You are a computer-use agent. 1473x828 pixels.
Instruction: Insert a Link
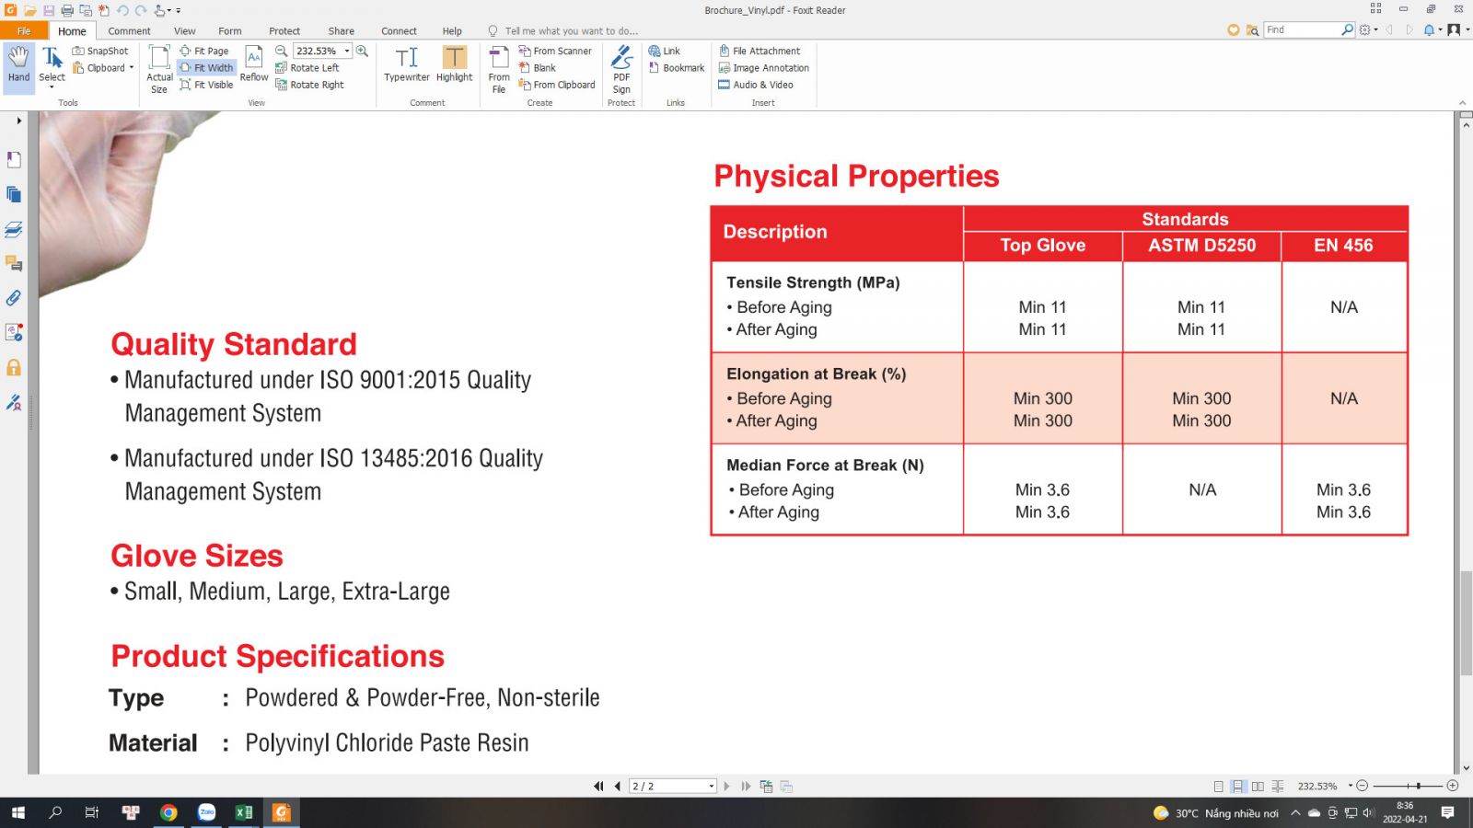pyautogui.click(x=665, y=51)
